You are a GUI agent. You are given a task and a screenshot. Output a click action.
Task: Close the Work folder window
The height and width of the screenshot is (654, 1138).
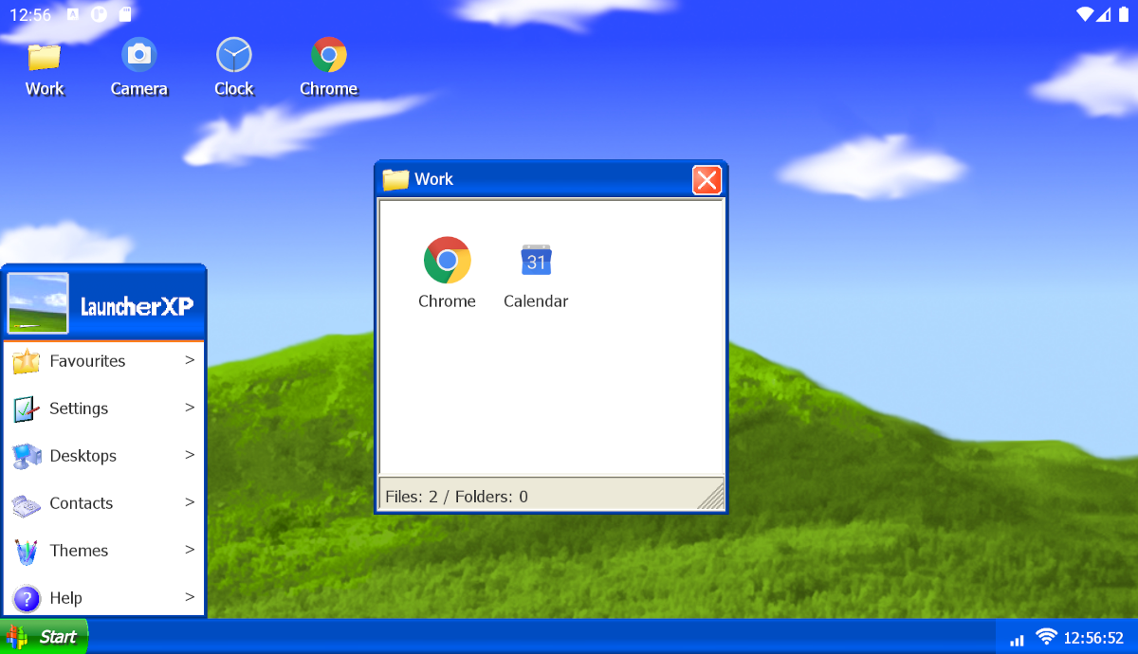(x=707, y=180)
